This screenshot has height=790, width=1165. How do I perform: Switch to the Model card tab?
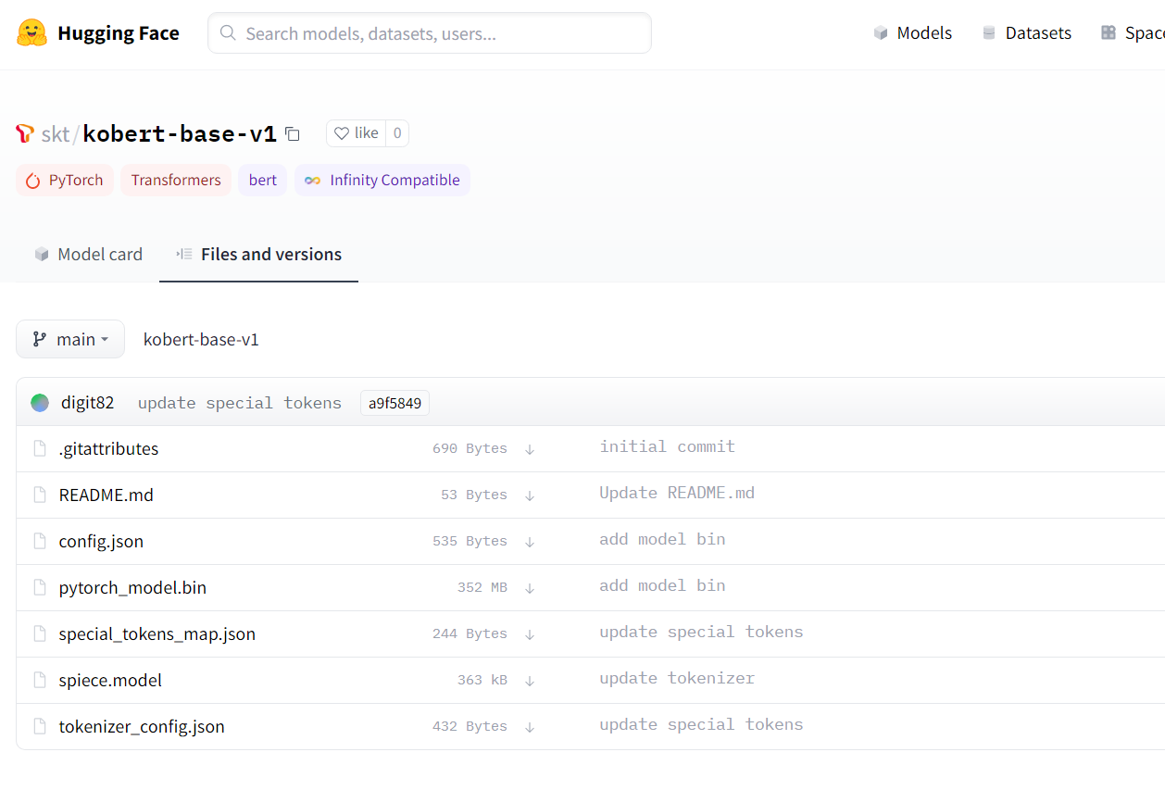click(88, 255)
